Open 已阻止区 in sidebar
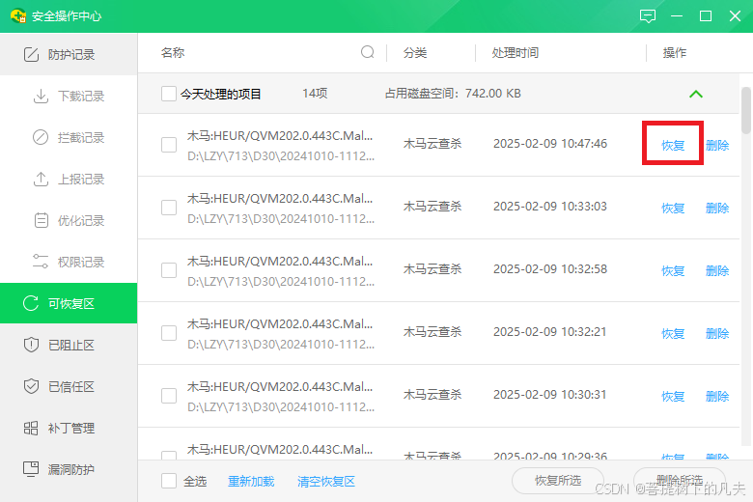Screen dimensions: 753x502 point(69,345)
